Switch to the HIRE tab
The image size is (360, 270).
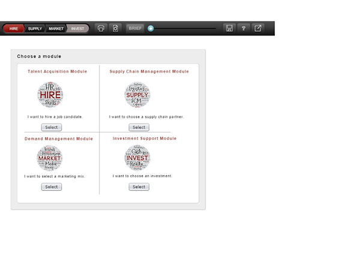(14, 28)
